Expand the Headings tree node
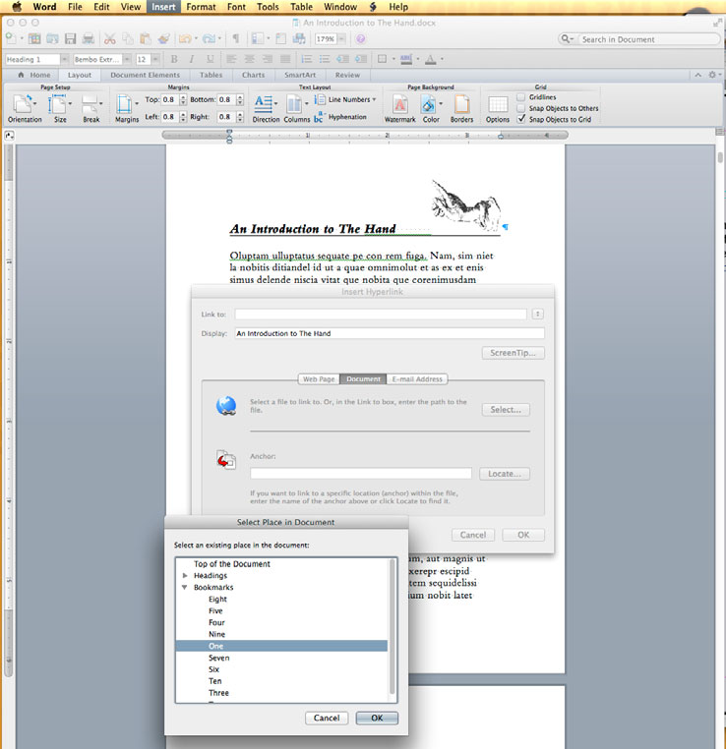The height and width of the screenshot is (749, 726). click(x=185, y=576)
